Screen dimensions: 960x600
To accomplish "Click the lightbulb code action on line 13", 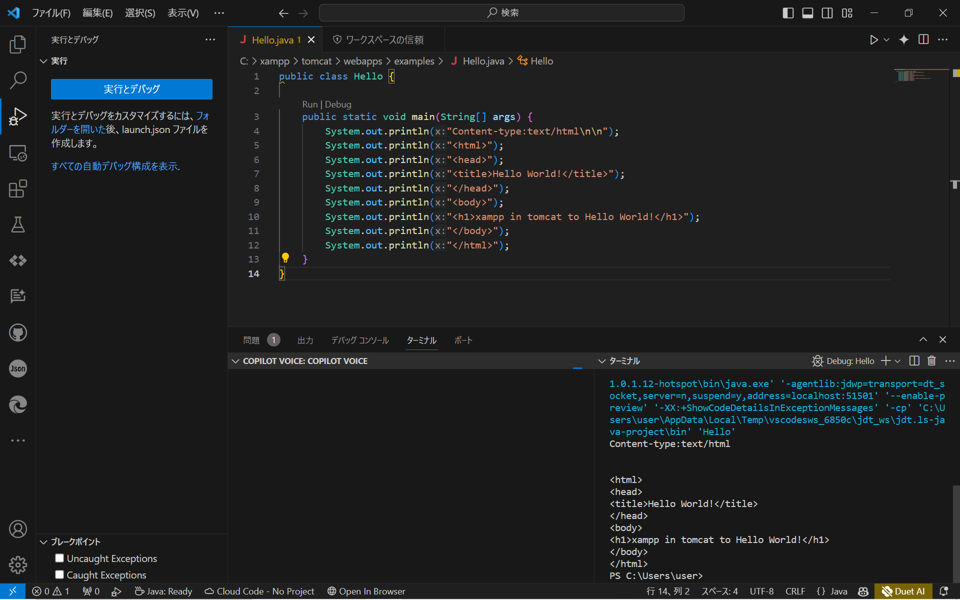I will (x=285, y=258).
